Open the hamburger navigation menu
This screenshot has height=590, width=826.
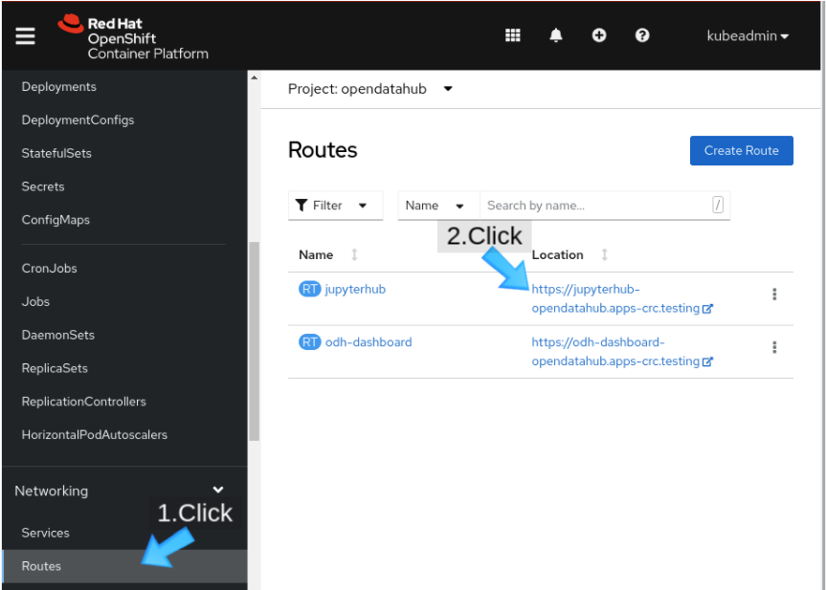pos(25,35)
